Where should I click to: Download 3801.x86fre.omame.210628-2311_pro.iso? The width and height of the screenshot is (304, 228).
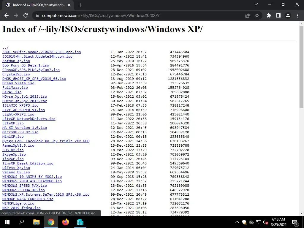point(42,52)
